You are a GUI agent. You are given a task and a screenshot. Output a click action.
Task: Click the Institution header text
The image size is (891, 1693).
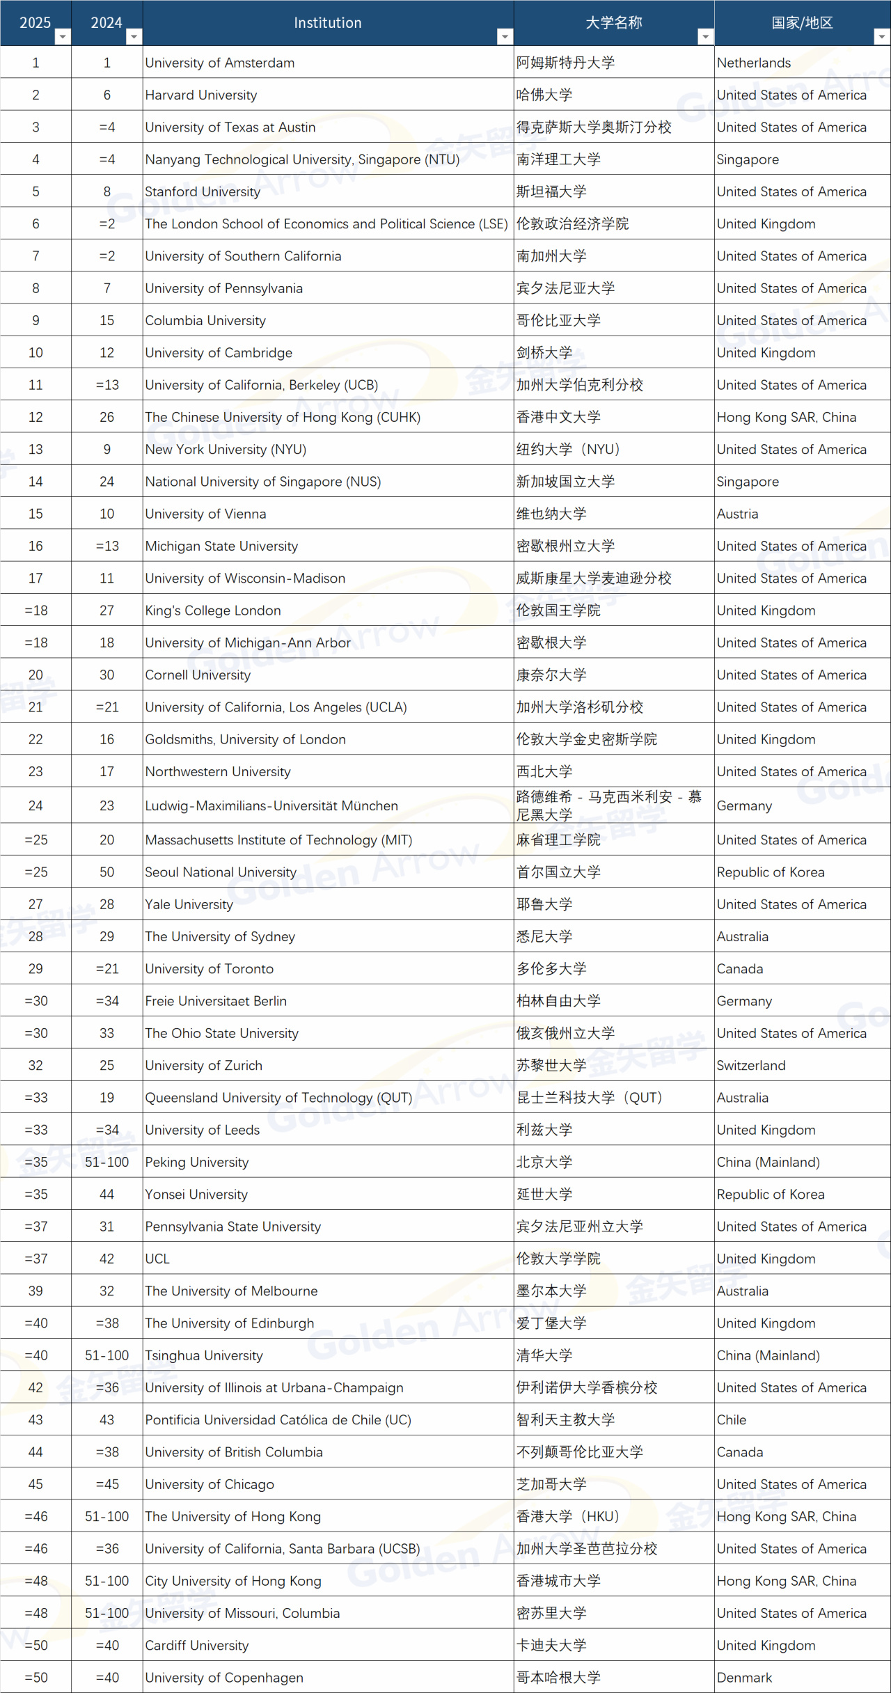(327, 23)
